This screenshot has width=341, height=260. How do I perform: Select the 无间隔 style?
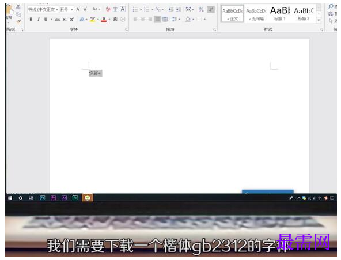[x=256, y=14]
